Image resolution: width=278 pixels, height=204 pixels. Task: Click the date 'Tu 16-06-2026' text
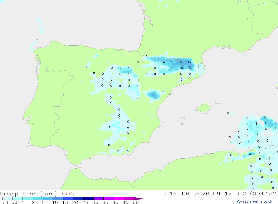pos(184,193)
